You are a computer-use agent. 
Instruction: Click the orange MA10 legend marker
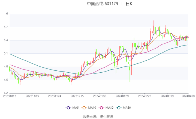click(85, 108)
